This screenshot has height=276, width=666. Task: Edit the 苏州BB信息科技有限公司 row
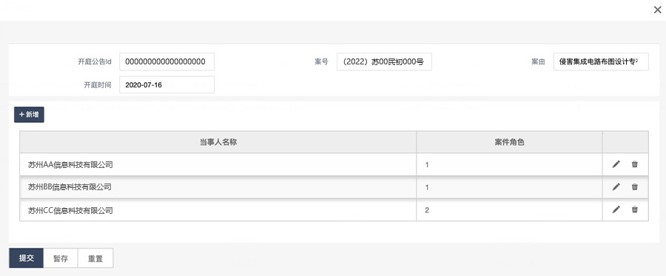point(616,186)
